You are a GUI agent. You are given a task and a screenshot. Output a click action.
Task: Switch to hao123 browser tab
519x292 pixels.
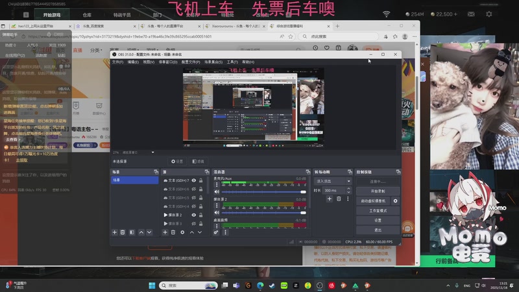coord(40,26)
